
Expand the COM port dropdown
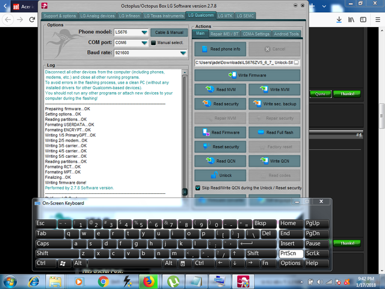(144, 43)
